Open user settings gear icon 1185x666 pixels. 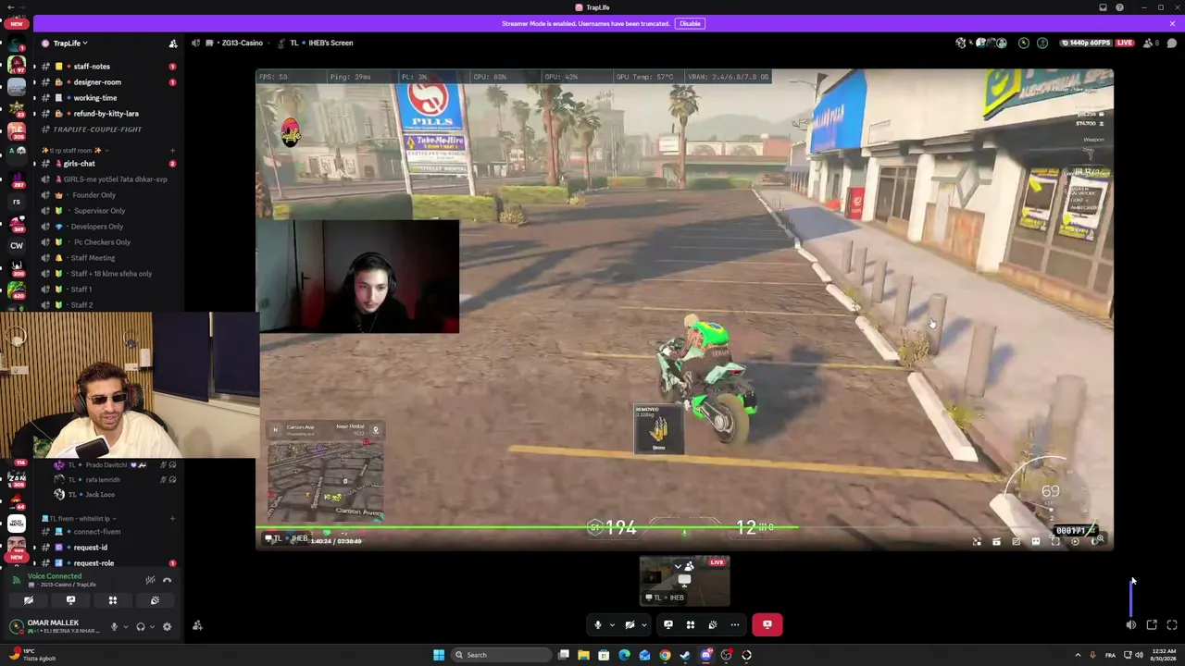167,626
